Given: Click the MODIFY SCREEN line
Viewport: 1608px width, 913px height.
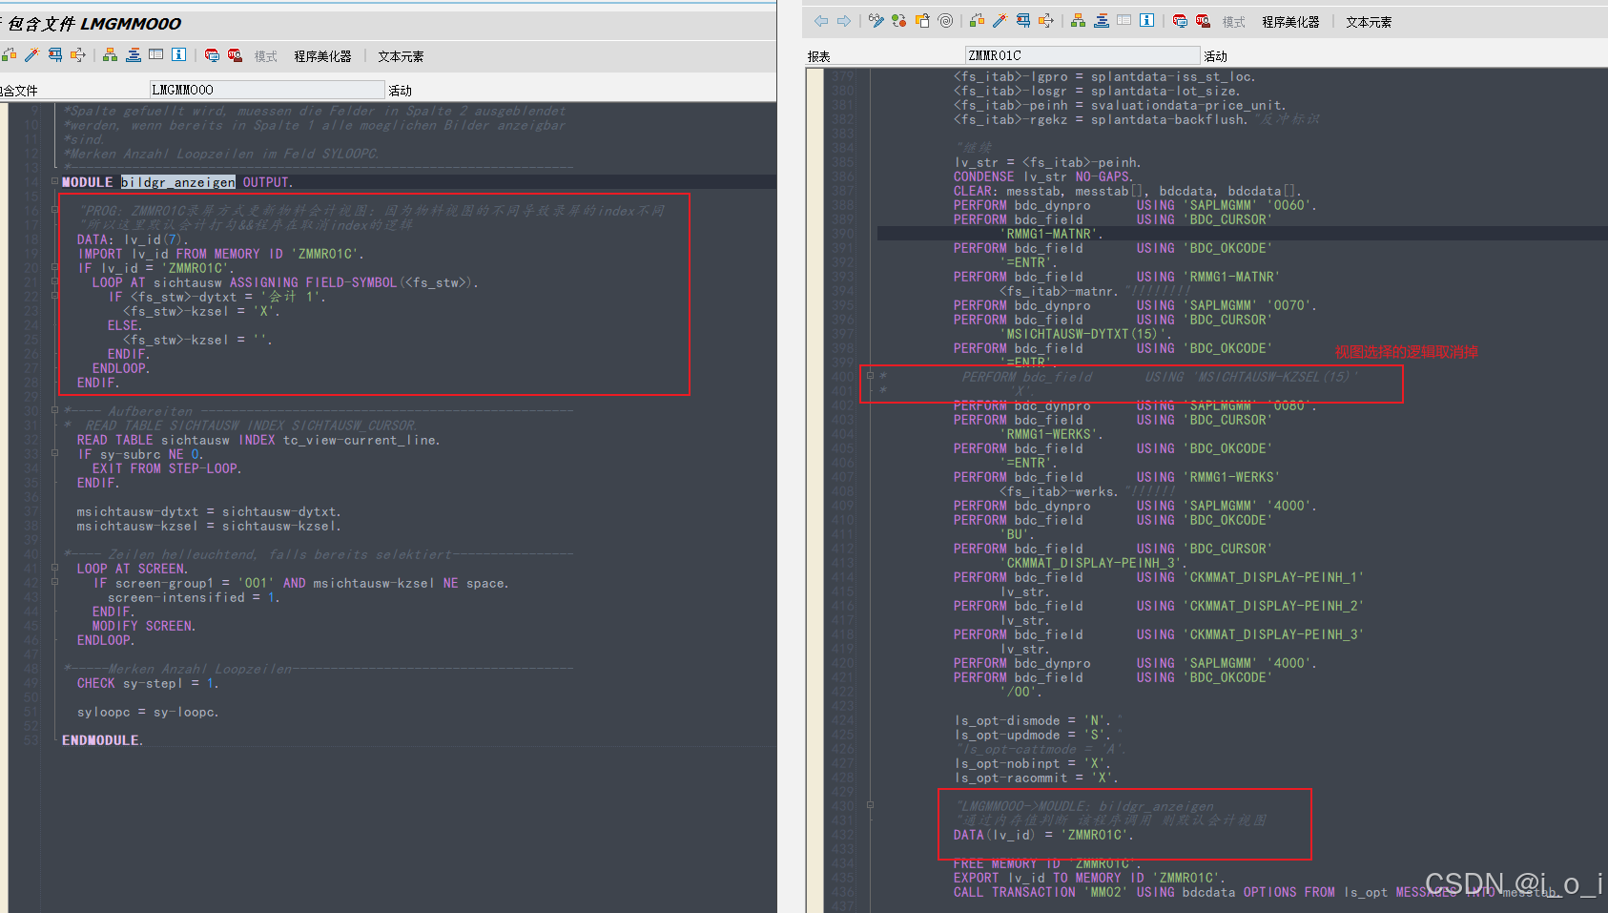Looking at the screenshot, I should [144, 626].
